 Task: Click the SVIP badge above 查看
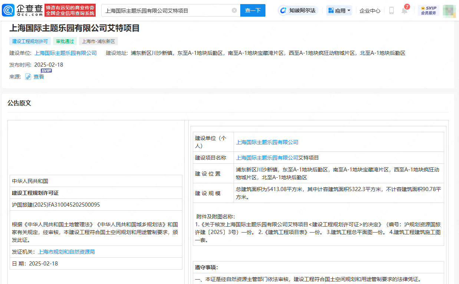tap(46, 70)
